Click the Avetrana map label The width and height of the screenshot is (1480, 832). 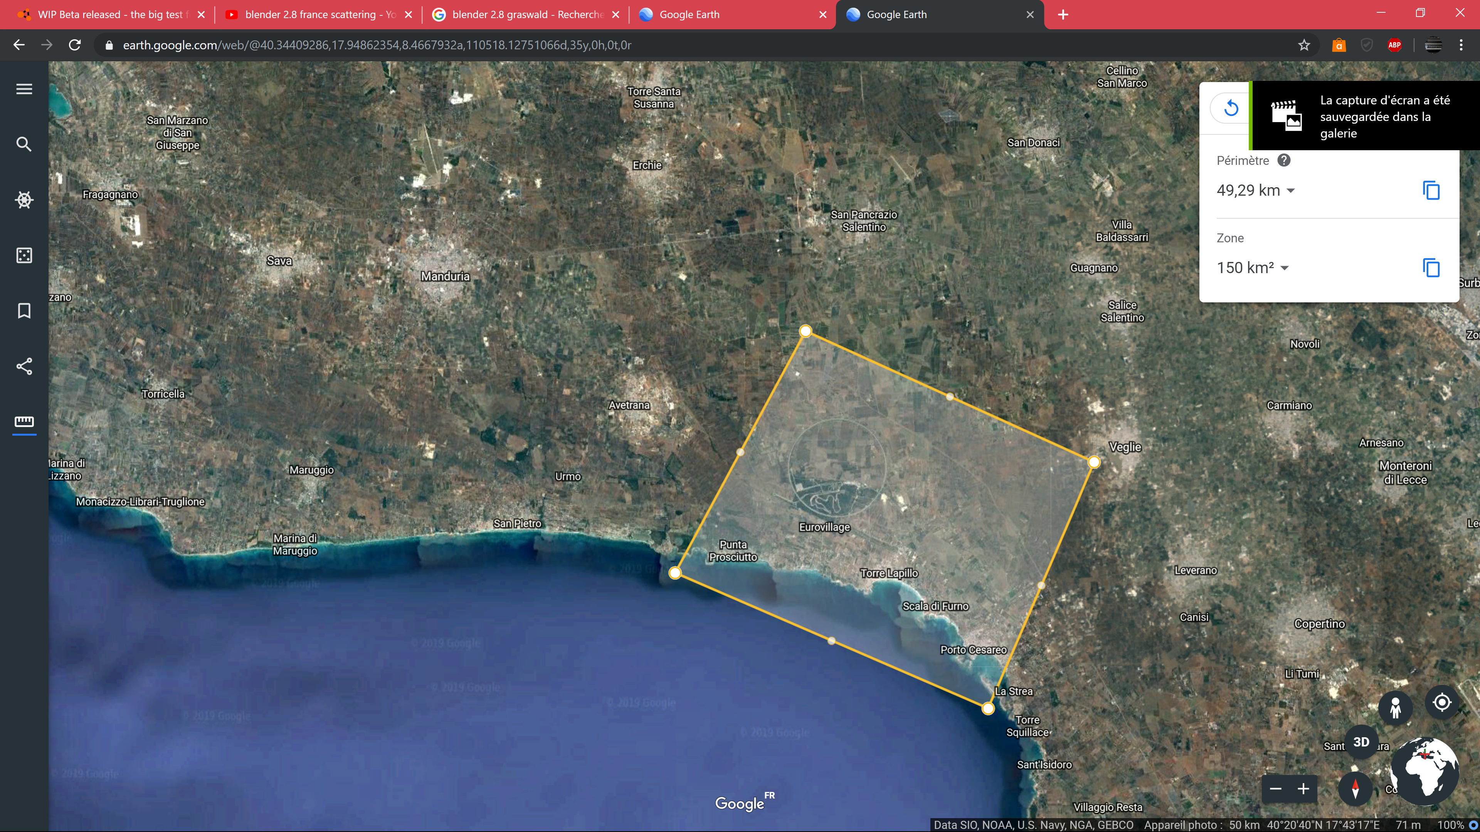point(629,405)
